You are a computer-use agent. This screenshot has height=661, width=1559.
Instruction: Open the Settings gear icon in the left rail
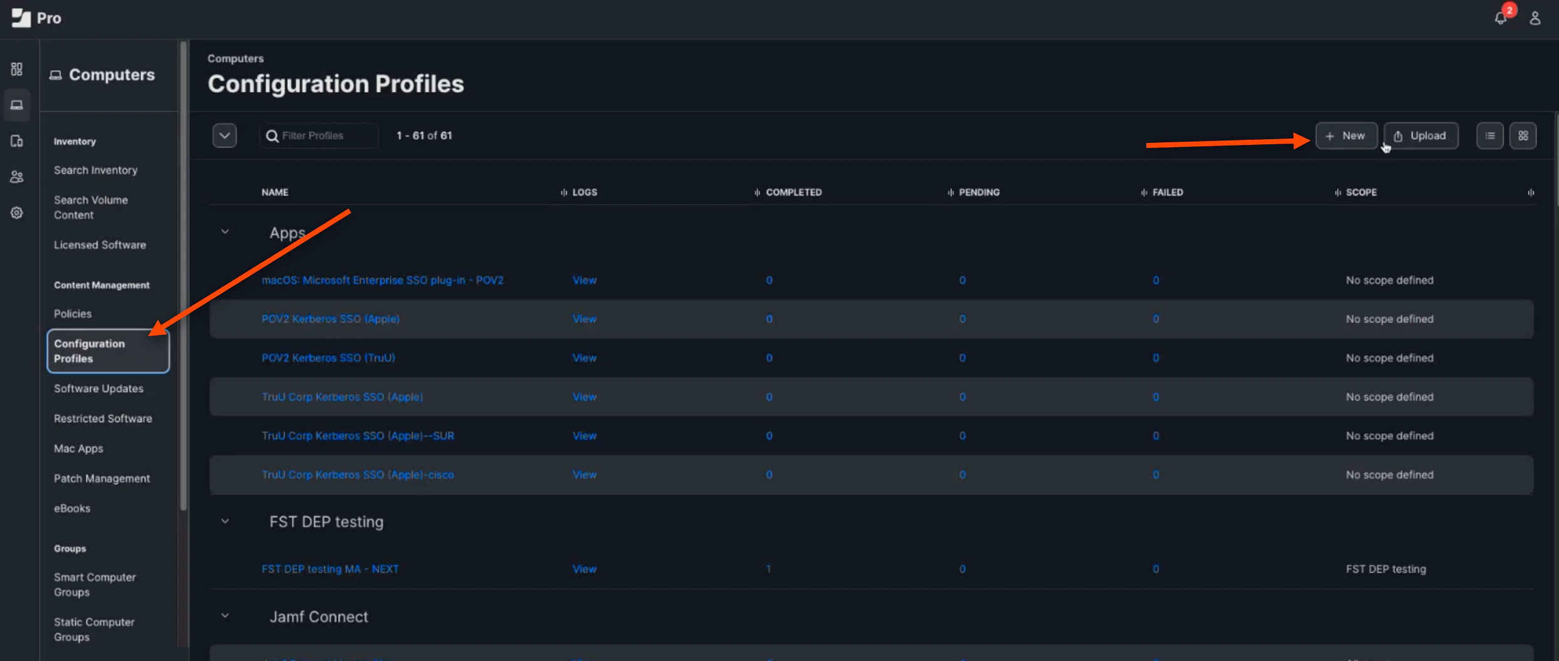click(17, 213)
